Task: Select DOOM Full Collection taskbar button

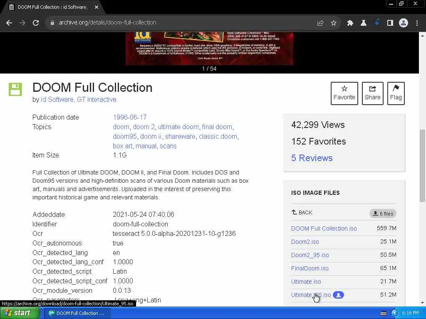Action: pyautogui.click(x=77, y=313)
